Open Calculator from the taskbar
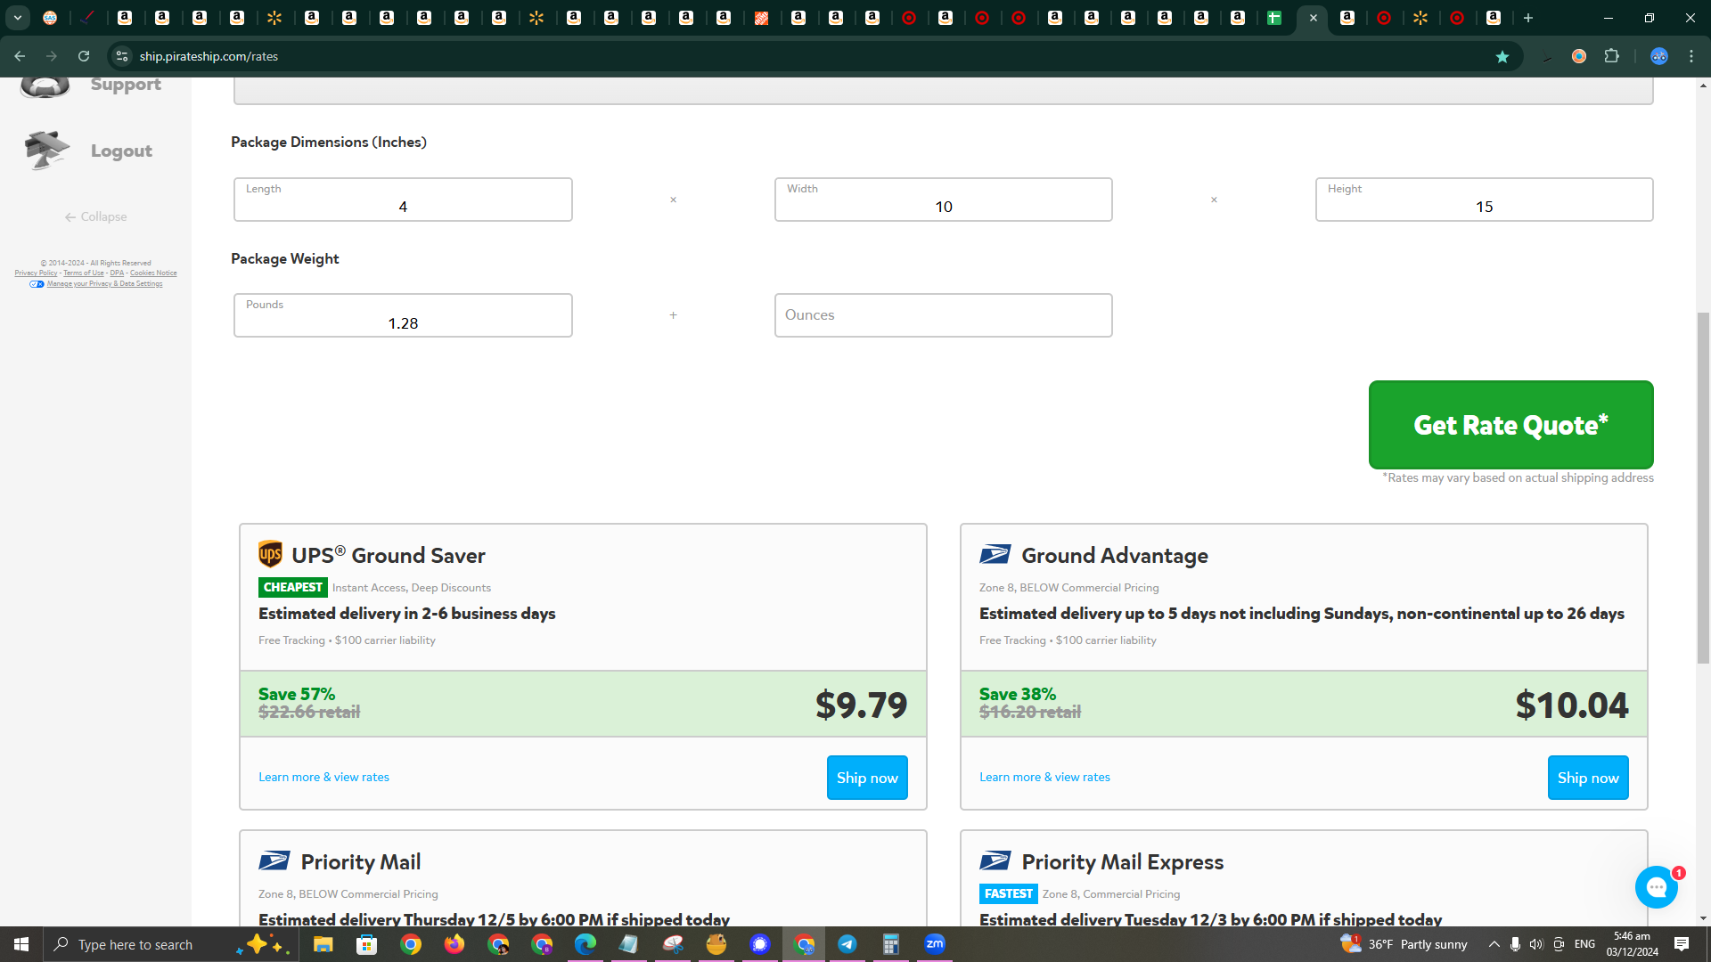1711x962 pixels. pos(891,944)
